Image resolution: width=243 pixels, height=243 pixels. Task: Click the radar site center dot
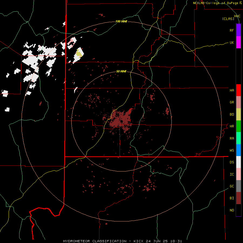pyautogui.click(x=122, y=121)
